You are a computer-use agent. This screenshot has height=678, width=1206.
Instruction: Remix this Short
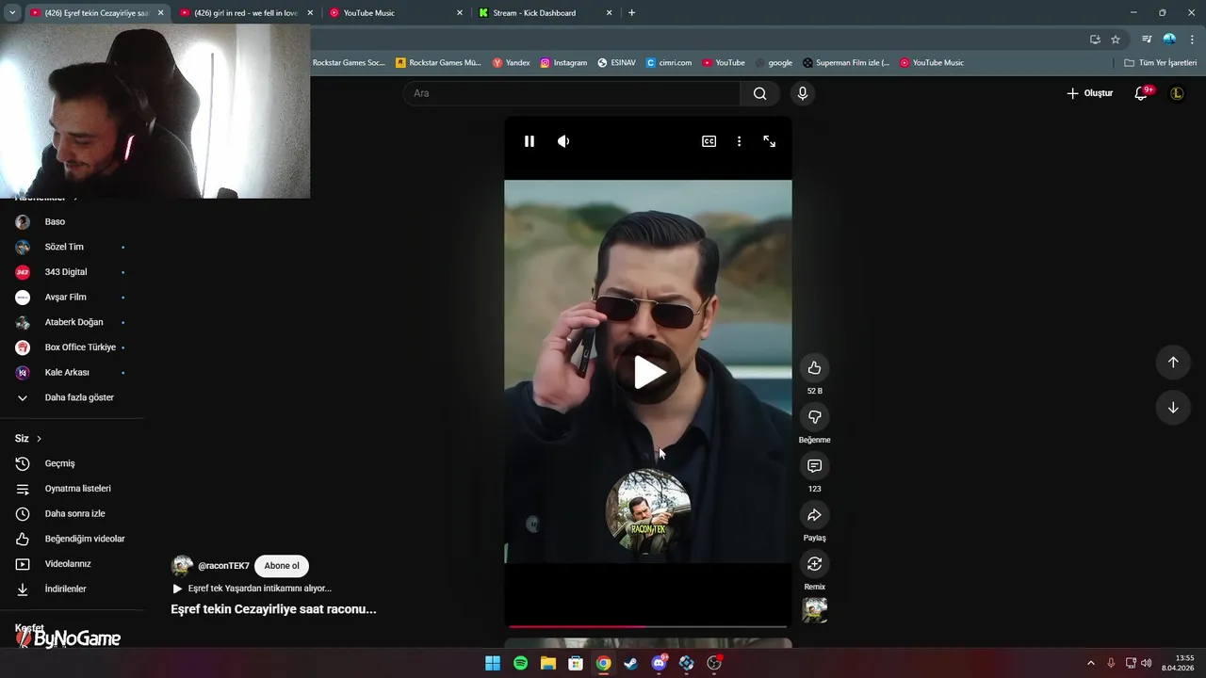[x=815, y=564]
